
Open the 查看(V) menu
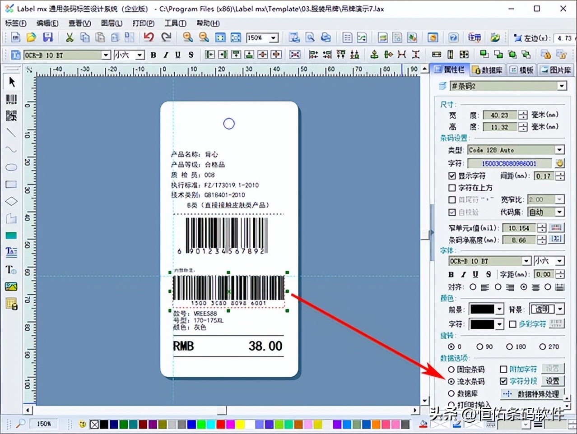[x=79, y=23]
